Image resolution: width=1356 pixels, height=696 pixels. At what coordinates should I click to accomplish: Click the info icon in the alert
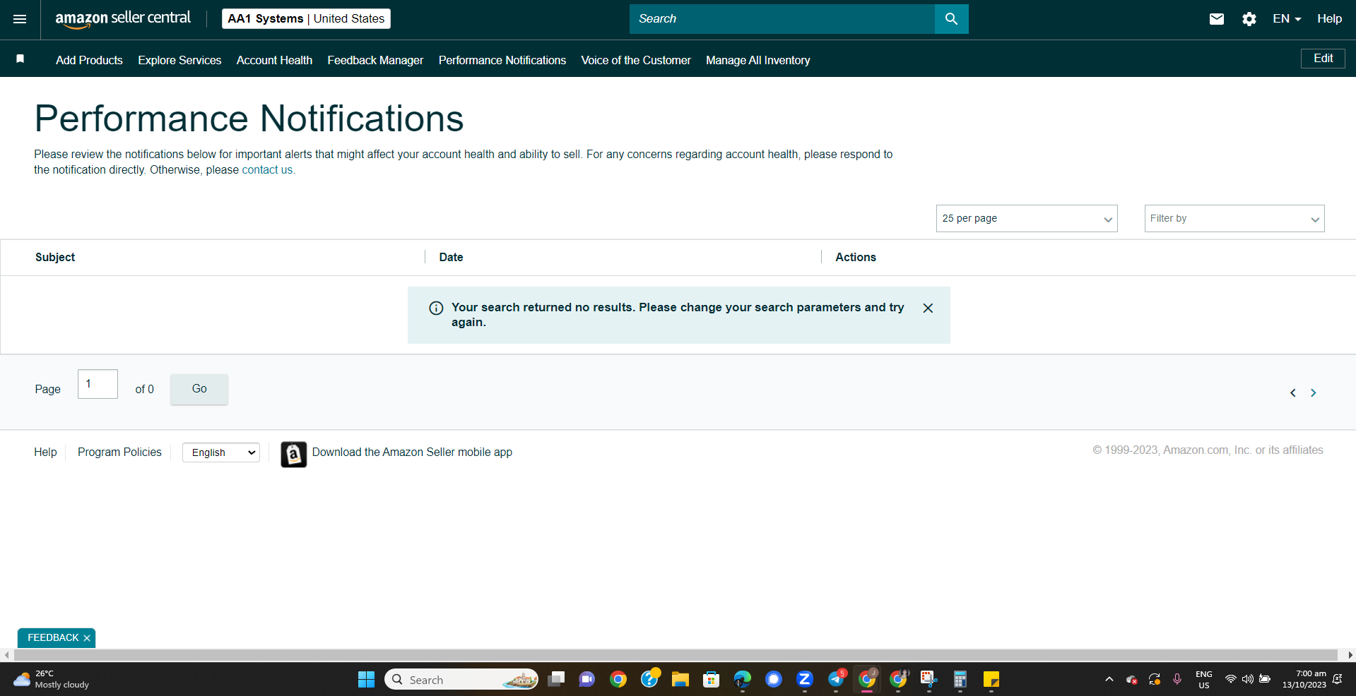pos(436,308)
